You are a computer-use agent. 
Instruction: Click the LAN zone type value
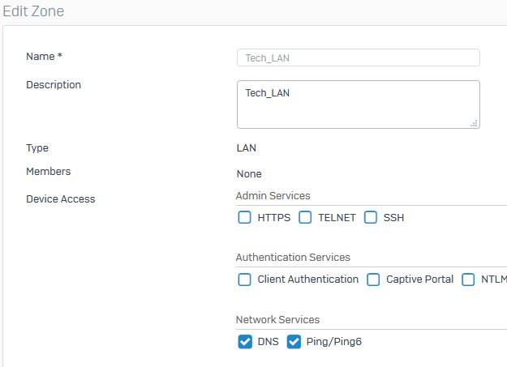(247, 148)
